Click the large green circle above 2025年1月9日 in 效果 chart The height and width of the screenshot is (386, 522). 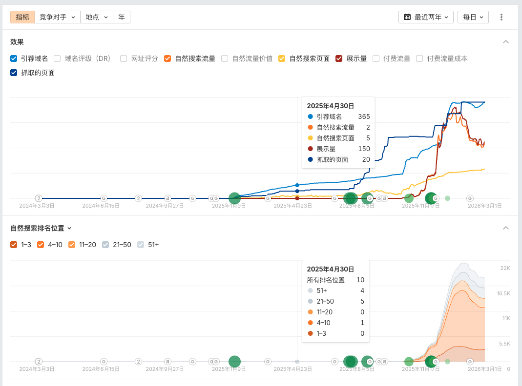[x=235, y=198]
